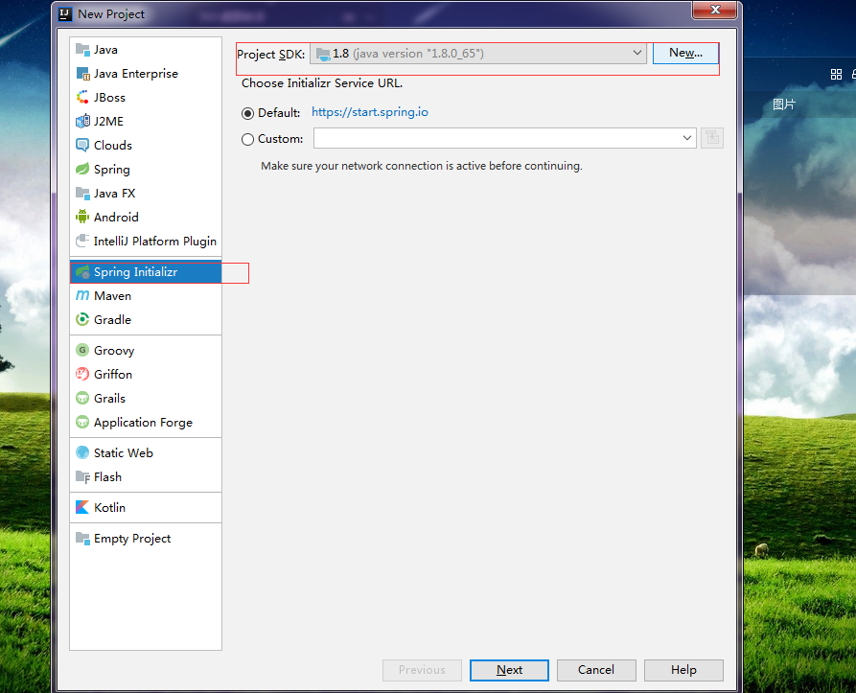Select the Kotlin logo icon
Screen dimensions: 856x693
[x=82, y=507]
